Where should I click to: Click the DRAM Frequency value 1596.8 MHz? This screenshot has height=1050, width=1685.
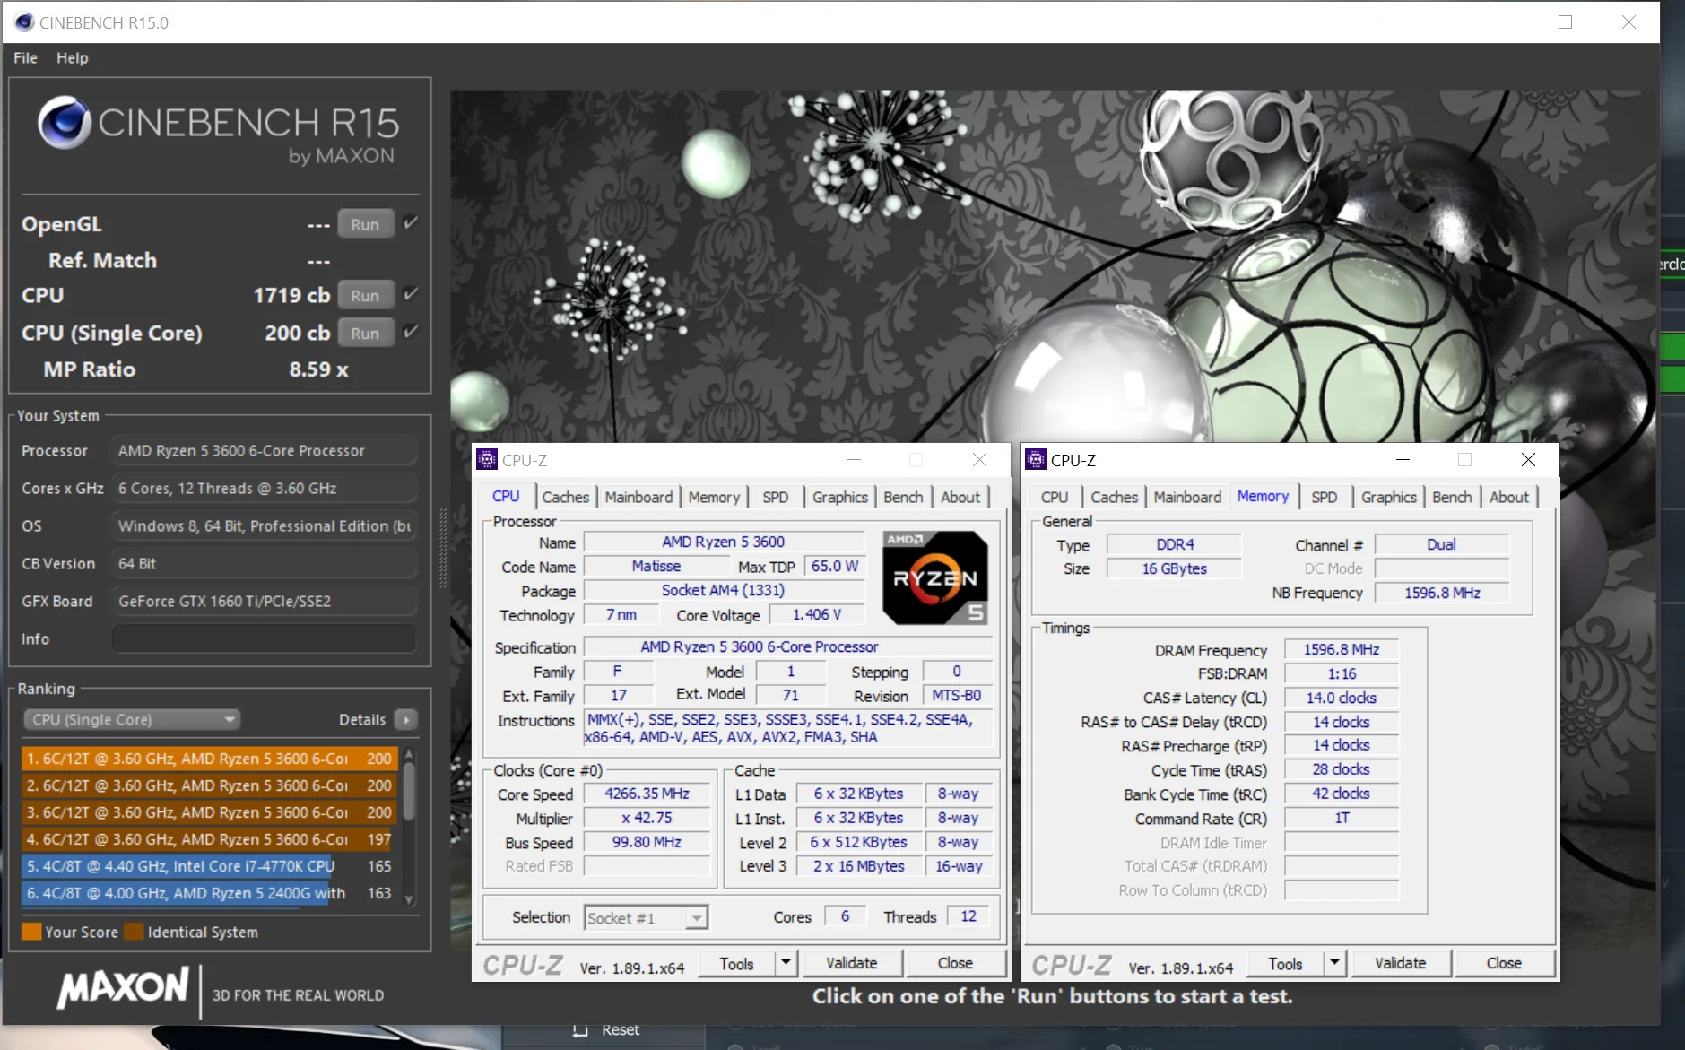[x=1342, y=649]
